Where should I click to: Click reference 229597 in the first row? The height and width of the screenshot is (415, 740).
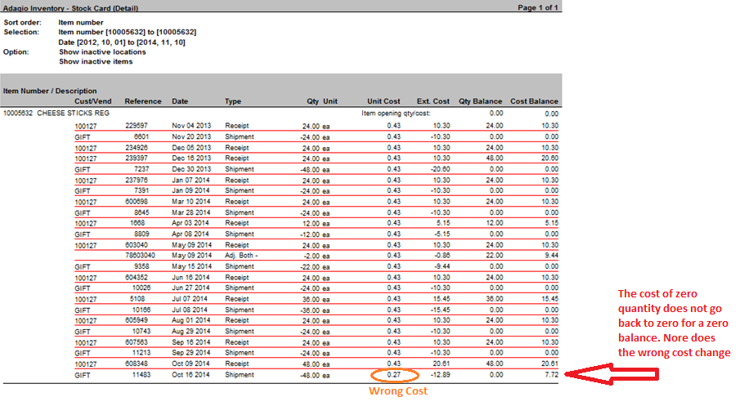(136, 126)
